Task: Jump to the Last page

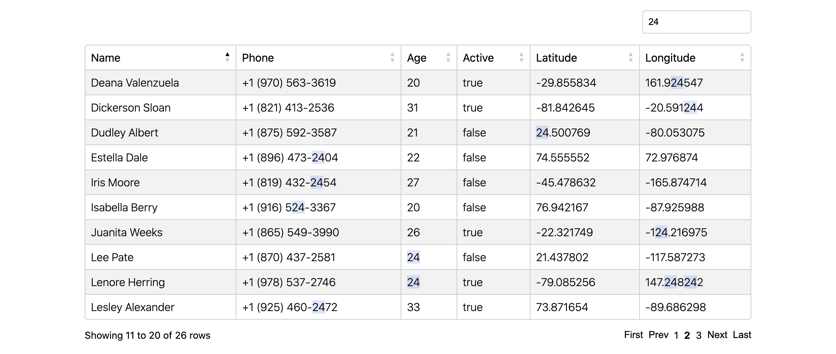Action: (x=742, y=335)
